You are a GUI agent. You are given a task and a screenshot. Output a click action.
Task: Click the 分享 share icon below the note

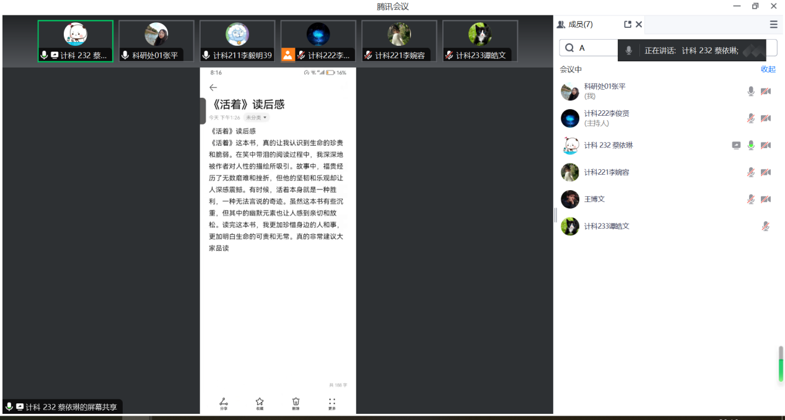[x=224, y=403]
